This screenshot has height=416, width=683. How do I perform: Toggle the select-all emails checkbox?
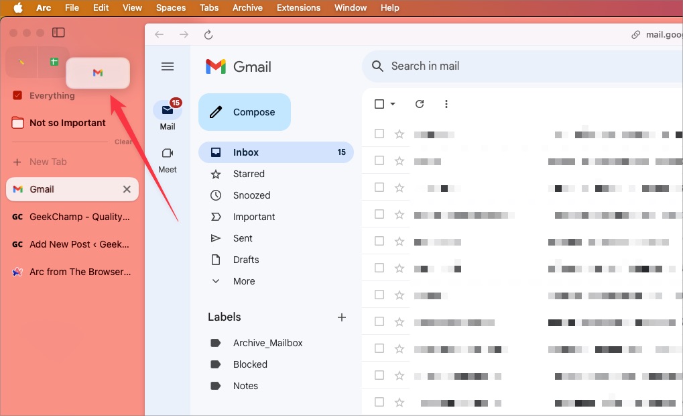point(379,104)
